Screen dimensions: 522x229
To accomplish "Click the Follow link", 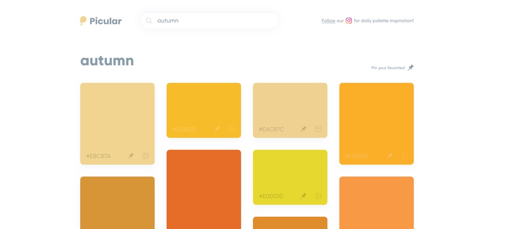I will click(328, 21).
